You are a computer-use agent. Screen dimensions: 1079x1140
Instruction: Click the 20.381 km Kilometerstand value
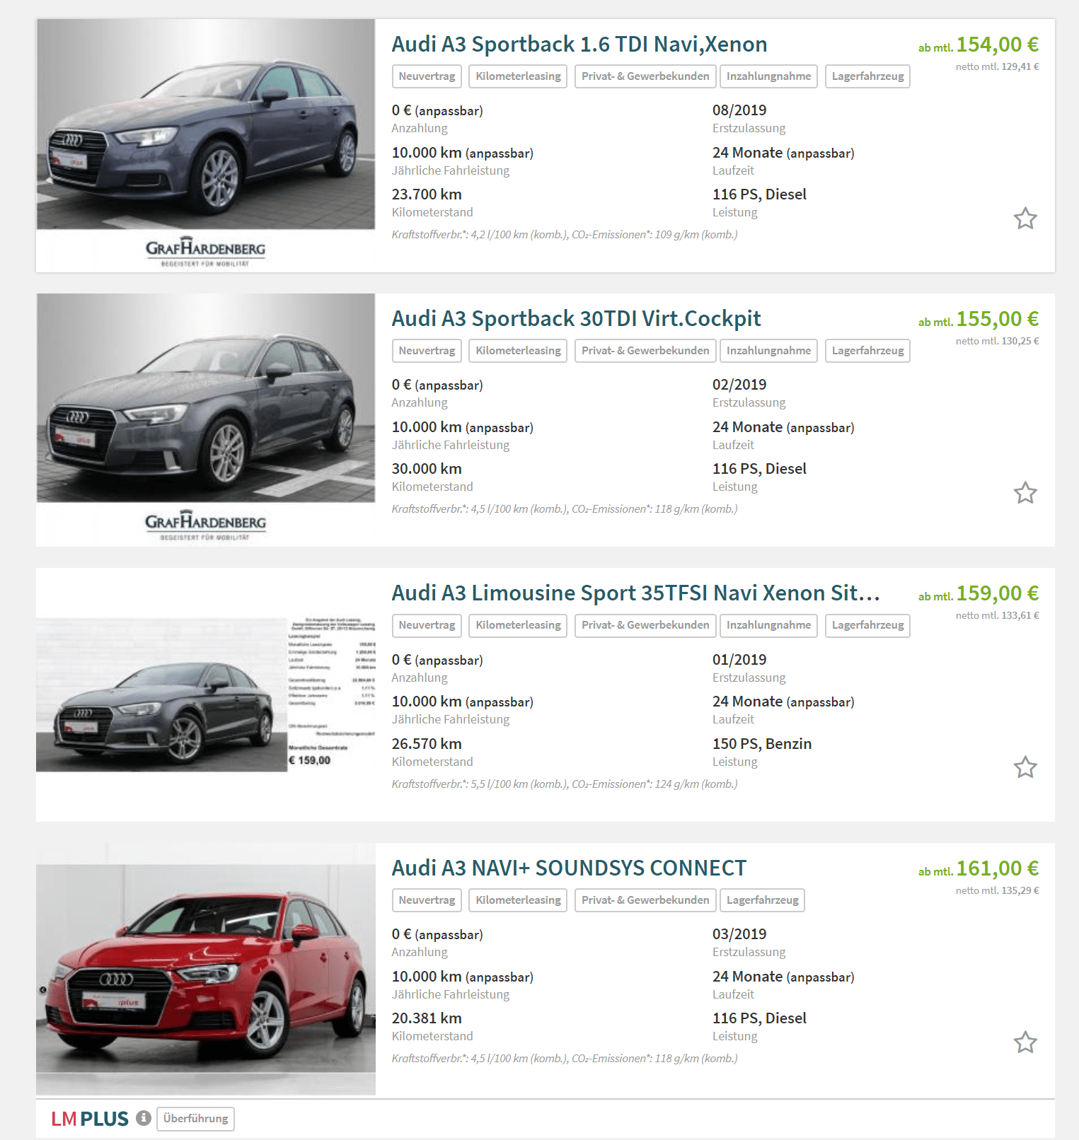pos(427,1018)
